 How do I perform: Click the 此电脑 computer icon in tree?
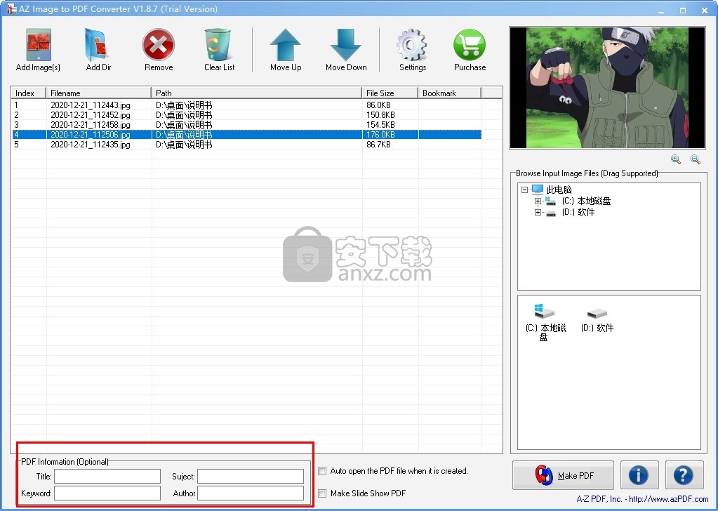tap(537, 190)
